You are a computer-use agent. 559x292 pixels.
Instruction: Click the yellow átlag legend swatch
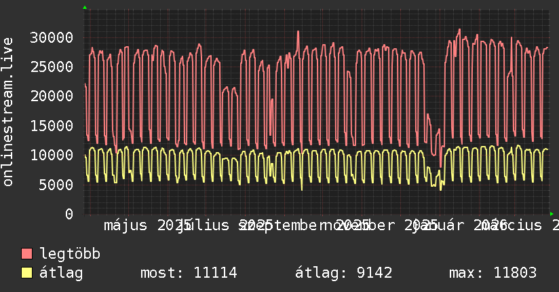click(26, 273)
